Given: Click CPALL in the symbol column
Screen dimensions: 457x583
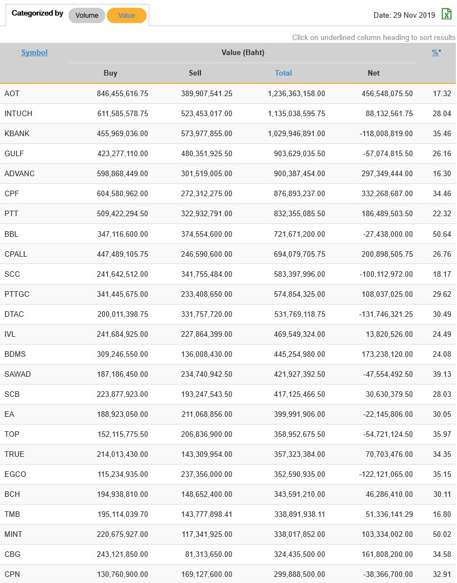Looking at the screenshot, I should point(16,254).
